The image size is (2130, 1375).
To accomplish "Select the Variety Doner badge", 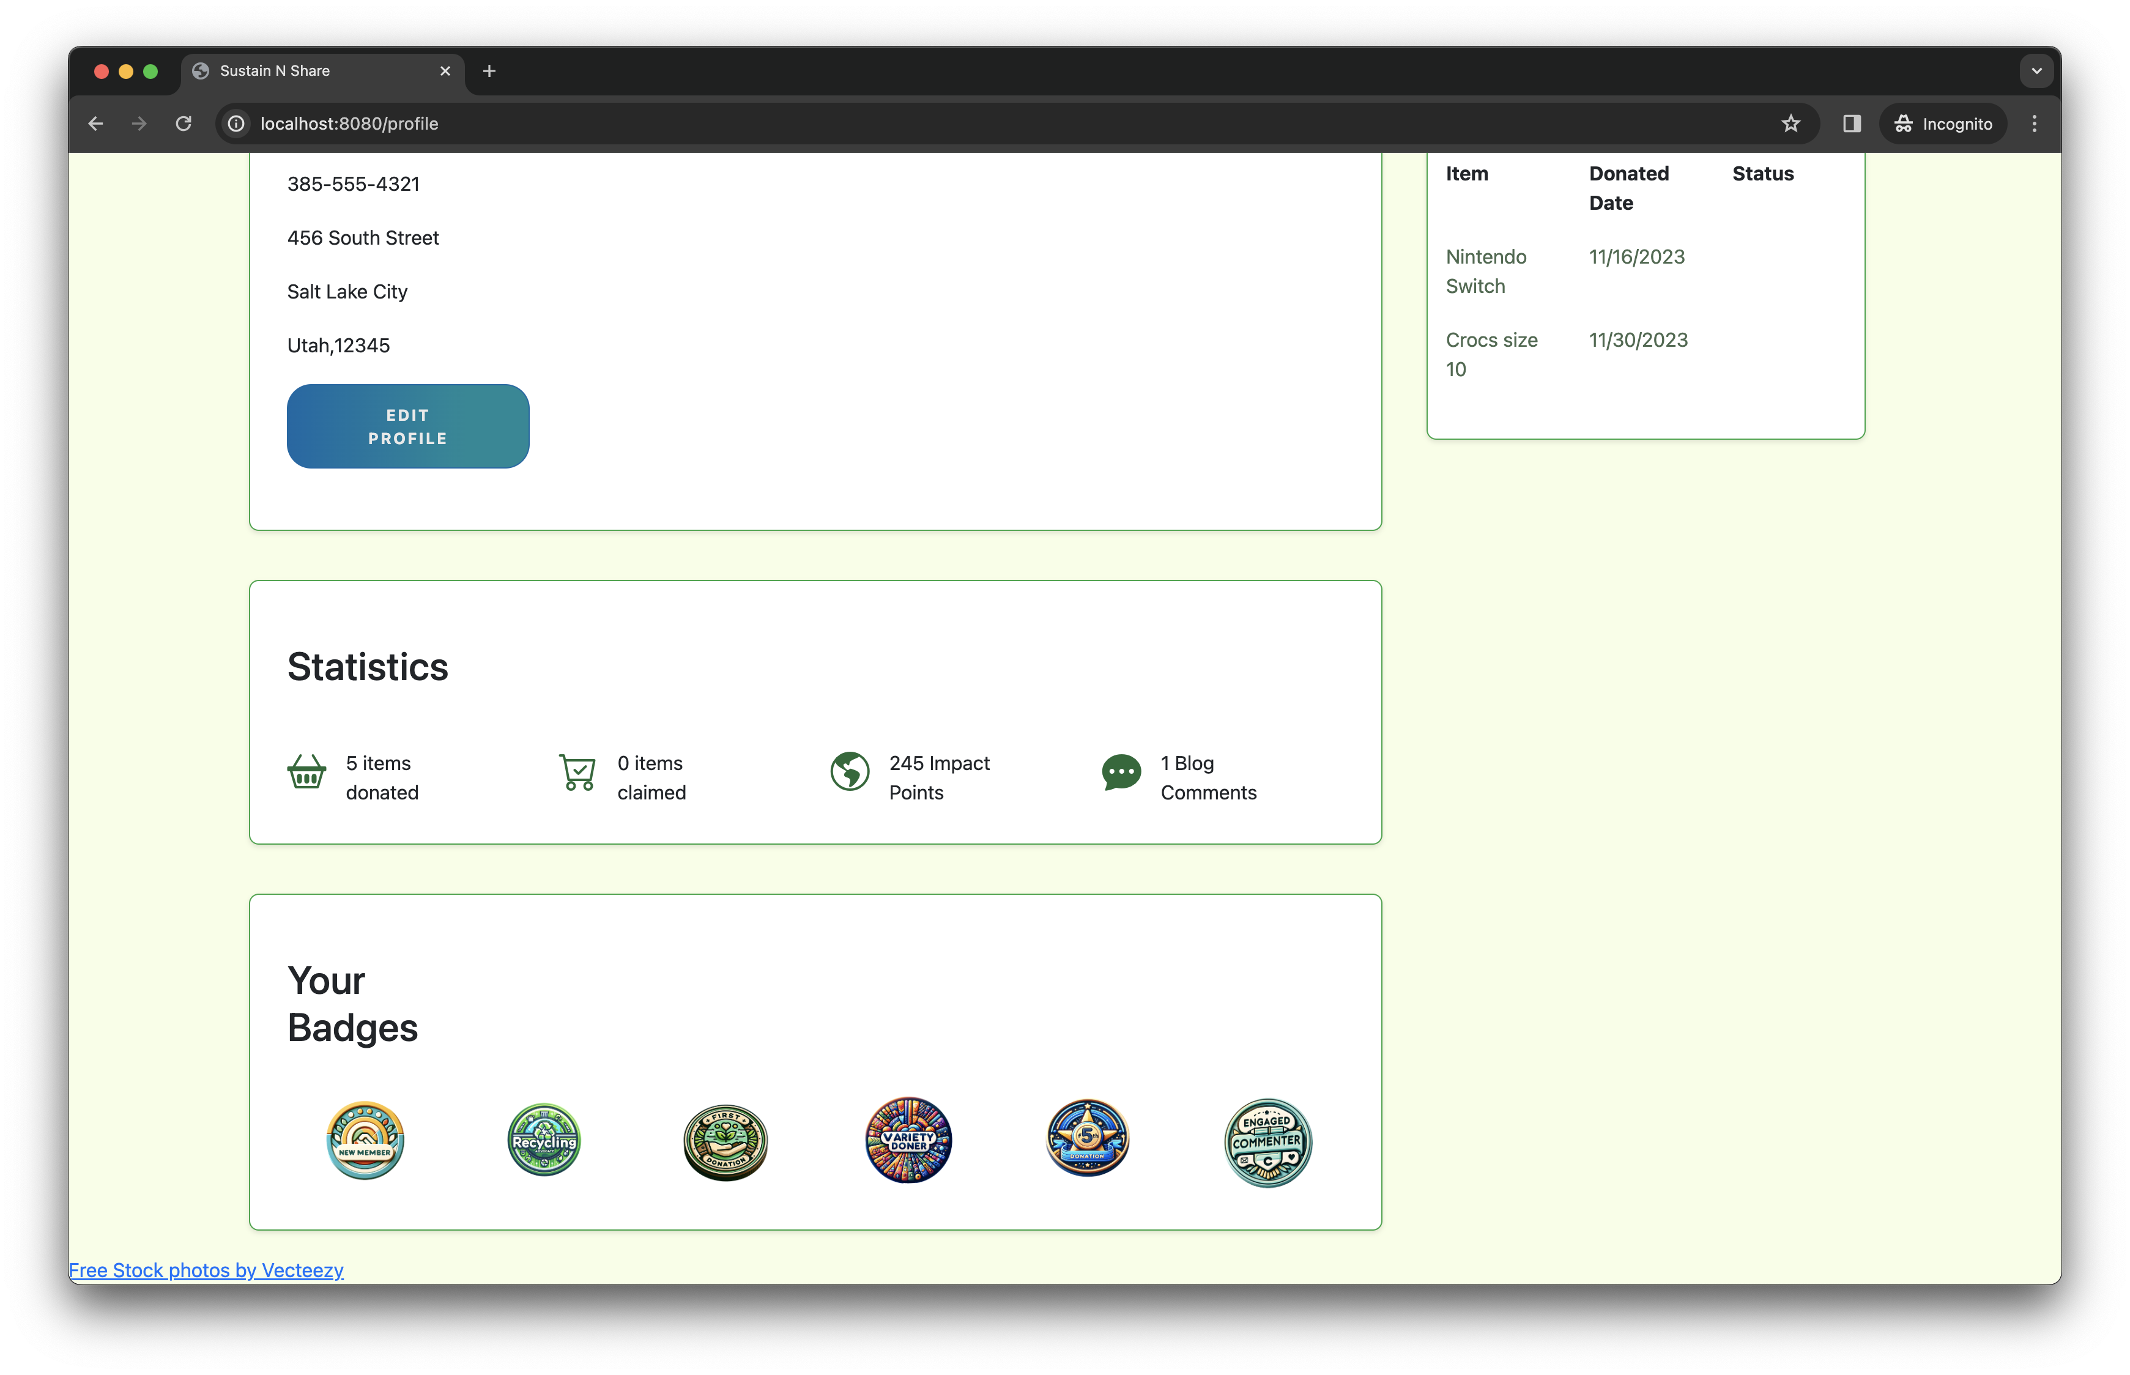I will [x=908, y=1140].
